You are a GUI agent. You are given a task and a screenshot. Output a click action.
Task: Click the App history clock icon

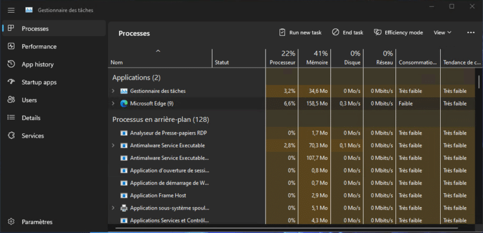11,64
